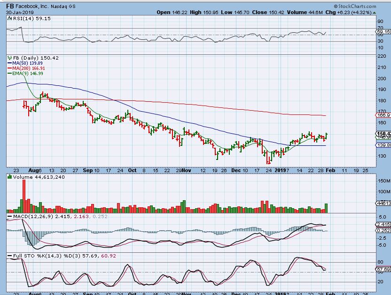This screenshot has width=391, height=295.
Task: Click 'Feb' on the price panel date axis
Action: pos(330,171)
